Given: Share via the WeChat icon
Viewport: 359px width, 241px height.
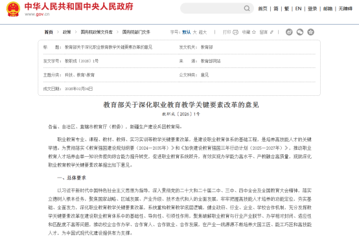Looking at the screenshot, I should point(299,32).
